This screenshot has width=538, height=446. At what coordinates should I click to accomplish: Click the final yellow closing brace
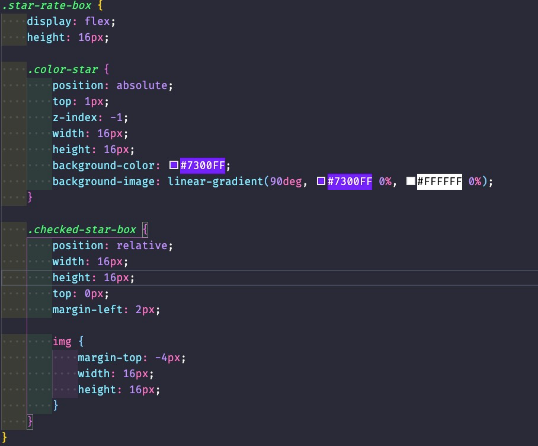click(4, 438)
